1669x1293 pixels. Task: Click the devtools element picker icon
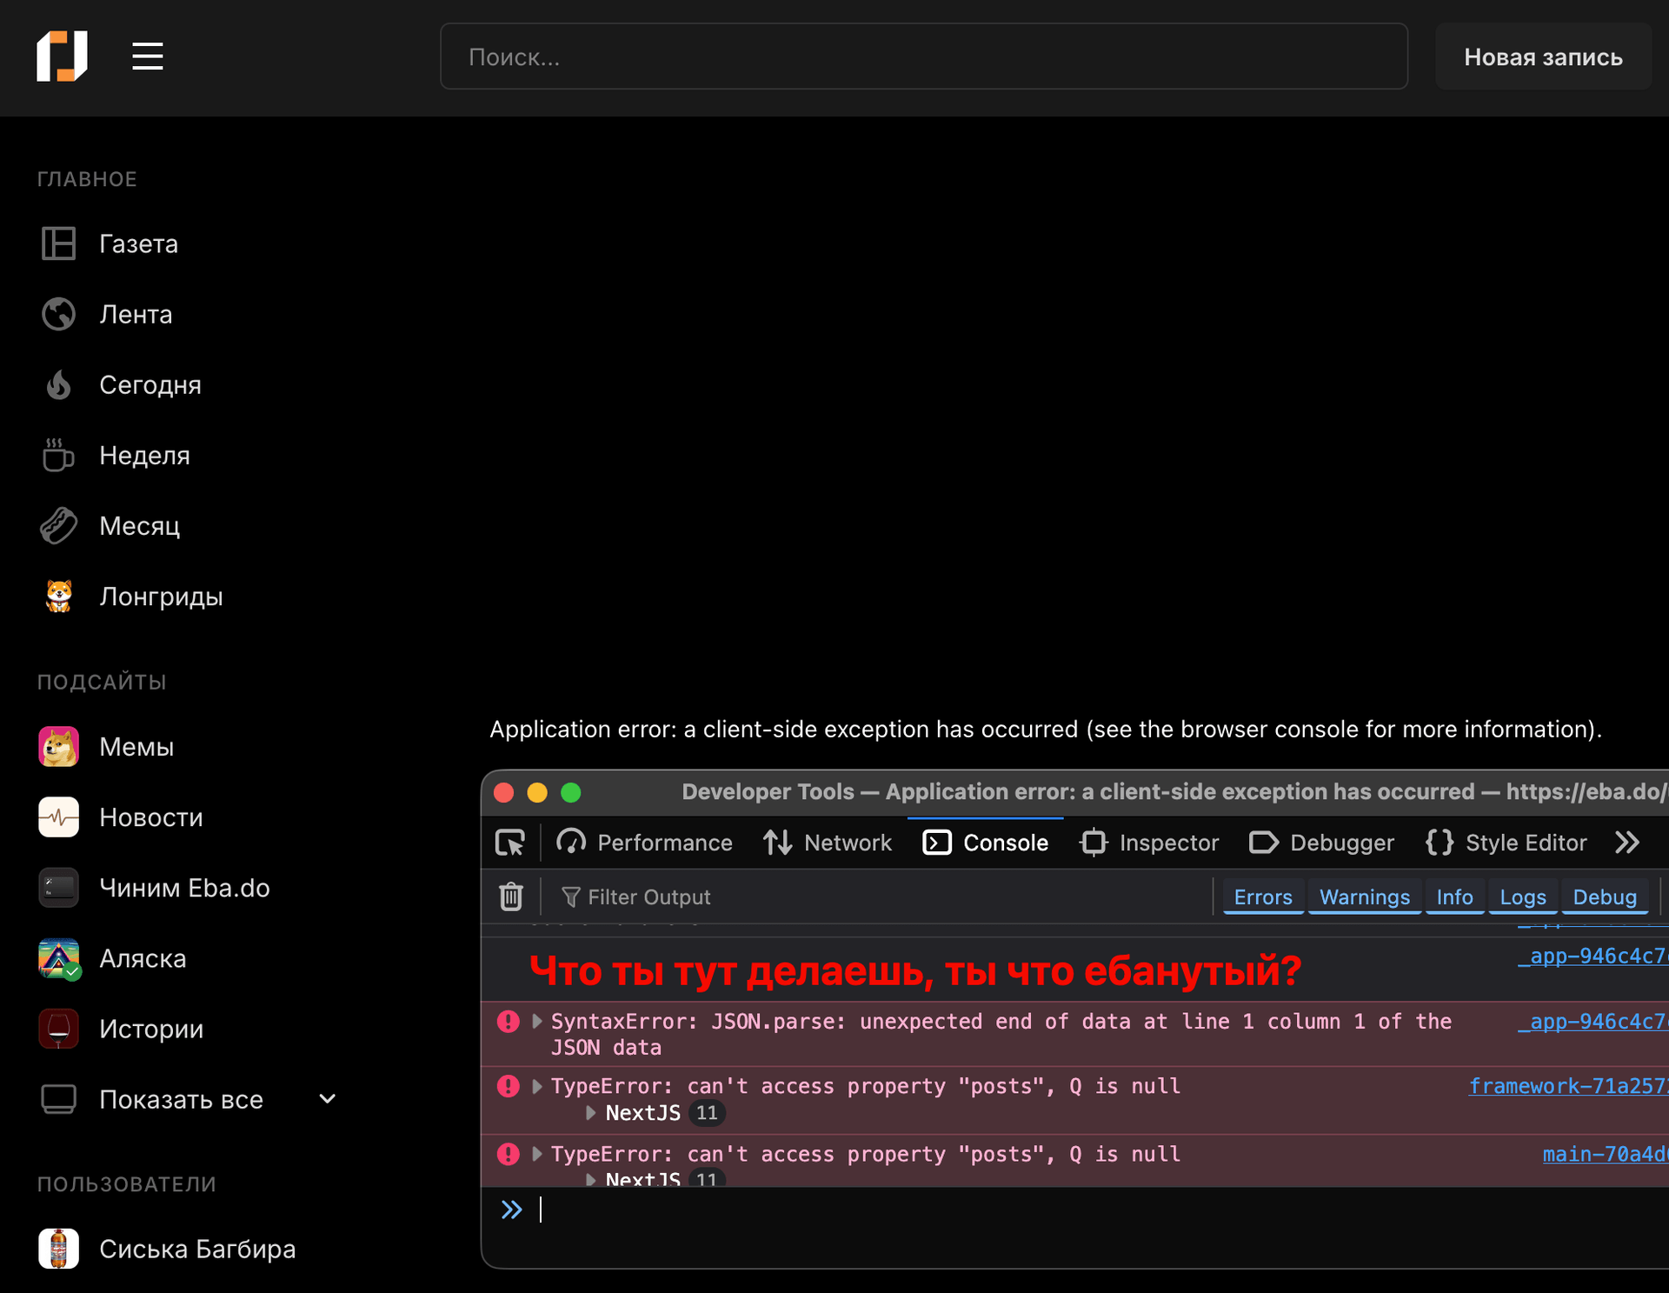(x=510, y=843)
